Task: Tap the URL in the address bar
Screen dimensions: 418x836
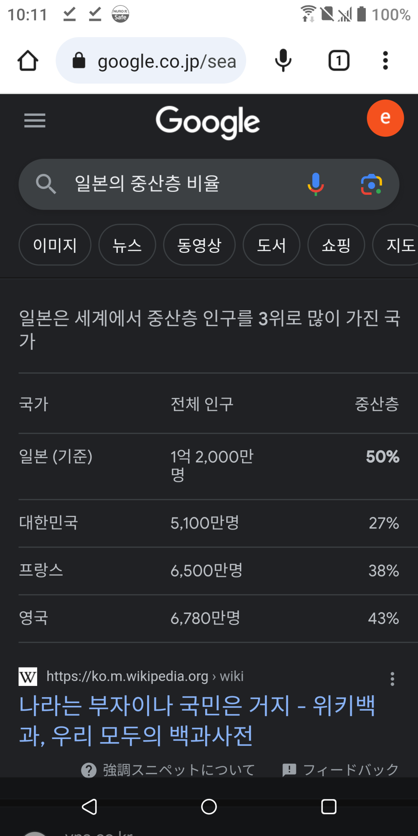Action: (x=166, y=61)
